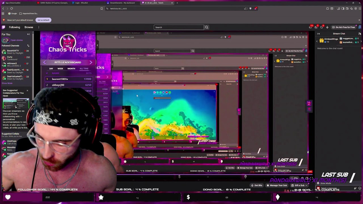The height and width of the screenshot is (204, 363).
Task: Click the bits diamond icon in Twitch header
Action: [x=327, y=27]
